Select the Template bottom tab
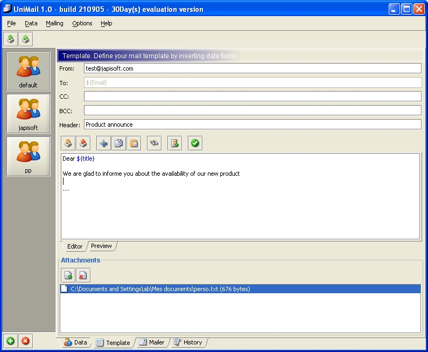Screen dimensions: 428x352 [113, 343]
